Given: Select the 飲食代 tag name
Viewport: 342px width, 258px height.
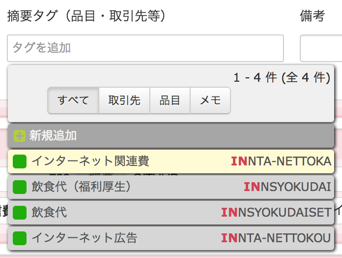Looking at the screenshot, I should click(x=49, y=213).
